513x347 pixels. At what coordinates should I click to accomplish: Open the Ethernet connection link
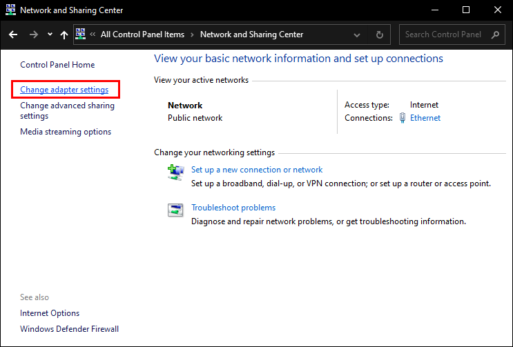[x=425, y=118]
